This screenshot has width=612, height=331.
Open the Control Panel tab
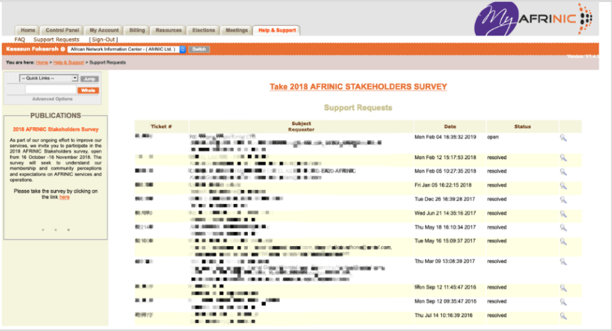[x=62, y=30]
